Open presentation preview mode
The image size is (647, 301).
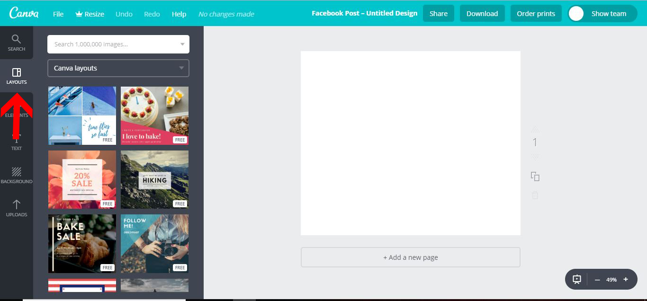point(576,279)
